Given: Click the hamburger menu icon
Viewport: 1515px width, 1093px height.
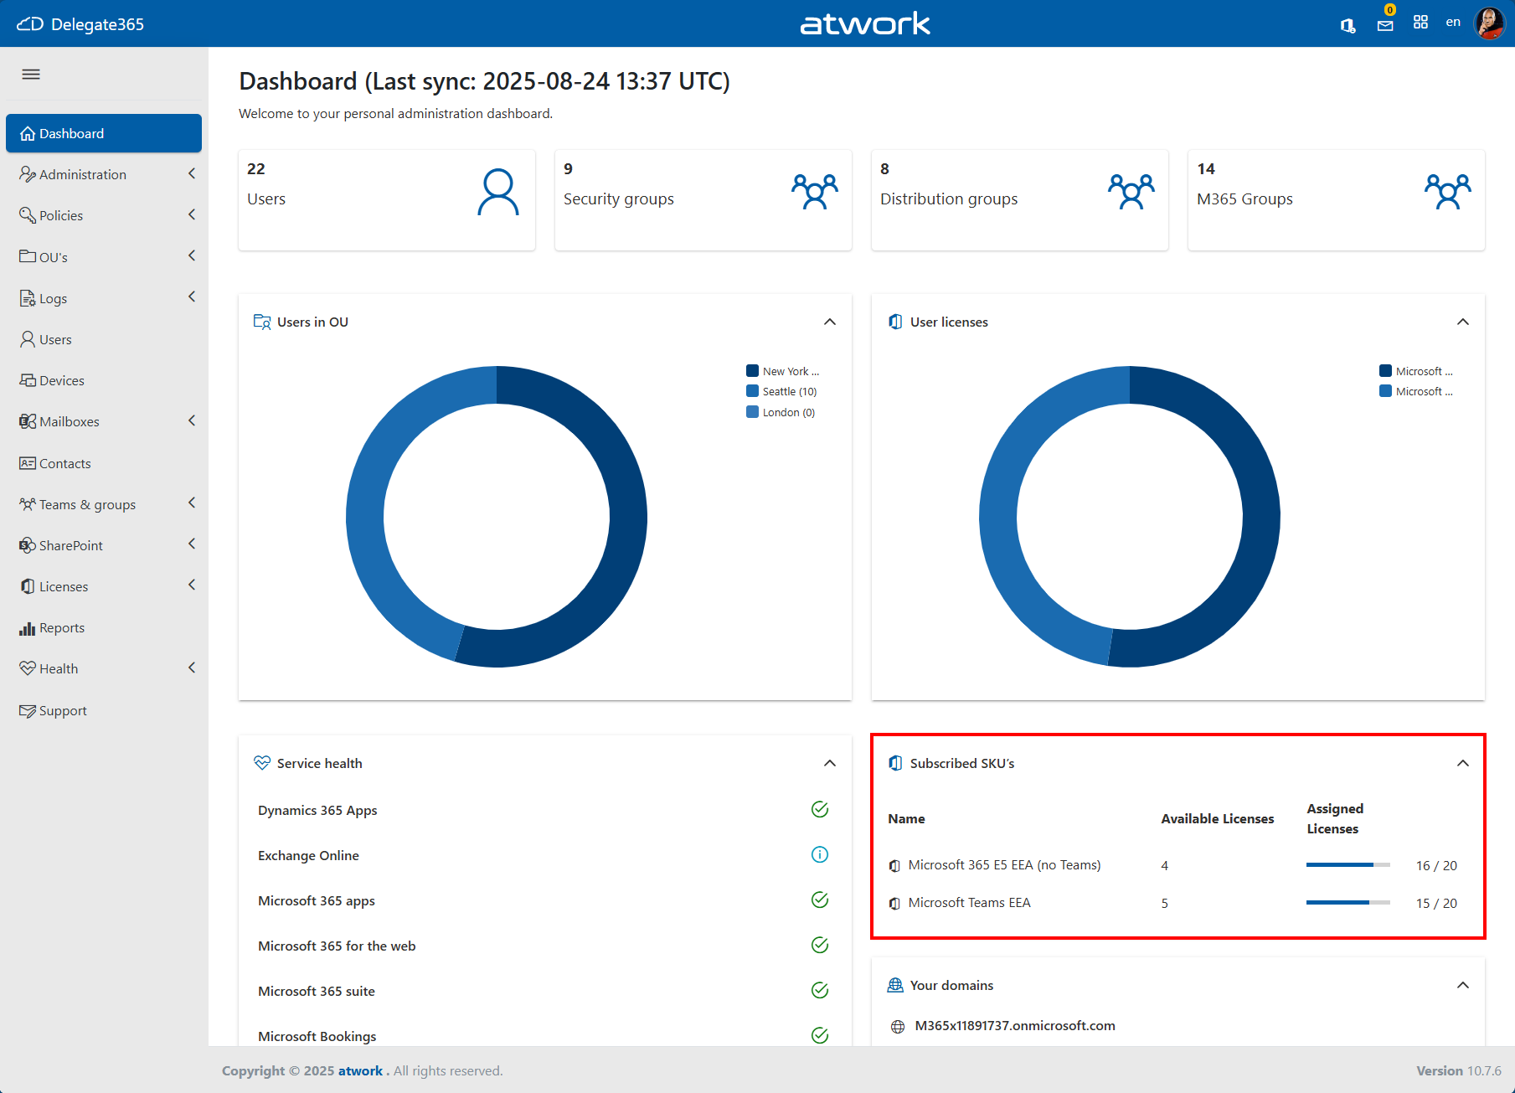Looking at the screenshot, I should tap(31, 75).
